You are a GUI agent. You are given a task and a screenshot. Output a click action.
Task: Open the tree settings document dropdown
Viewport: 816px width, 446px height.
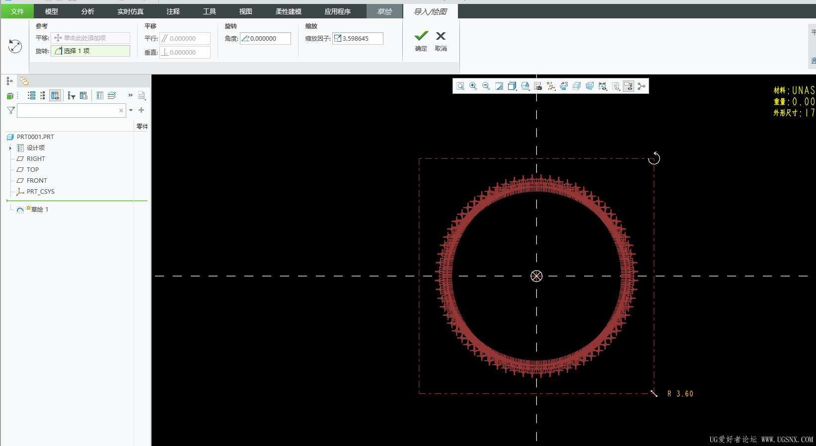coord(142,95)
